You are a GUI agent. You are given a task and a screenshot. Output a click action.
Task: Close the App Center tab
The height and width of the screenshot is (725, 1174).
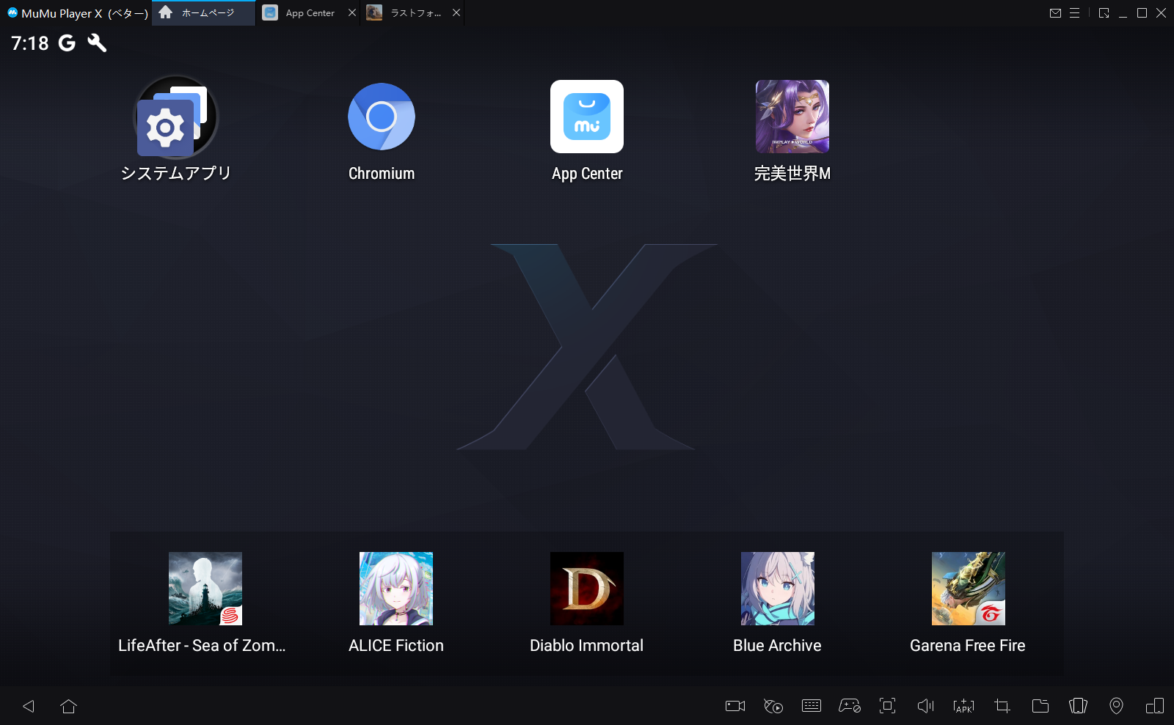(352, 13)
